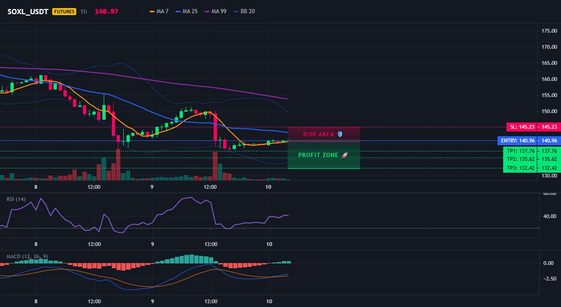Screen dimensions: 561x307
Task: Click the 130.00 price axis label
Action: pyautogui.click(x=549, y=175)
